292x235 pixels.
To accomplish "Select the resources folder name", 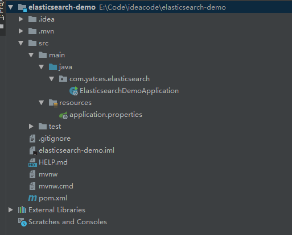I will 75,103.
